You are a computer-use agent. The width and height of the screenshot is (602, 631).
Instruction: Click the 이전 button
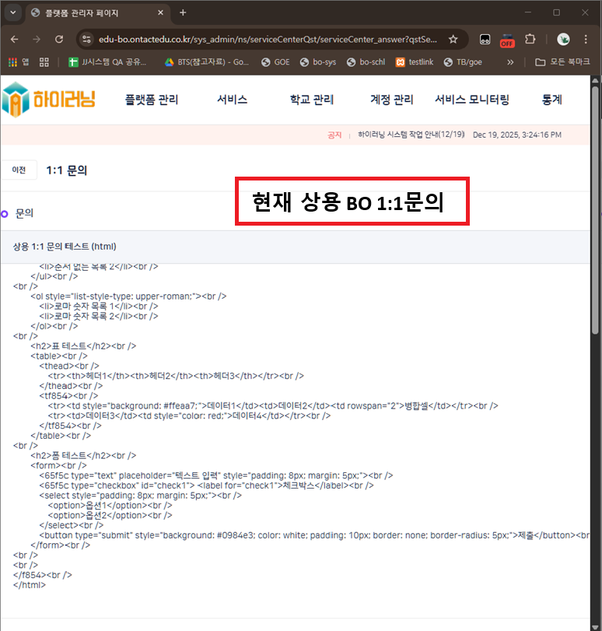click(19, 170)
